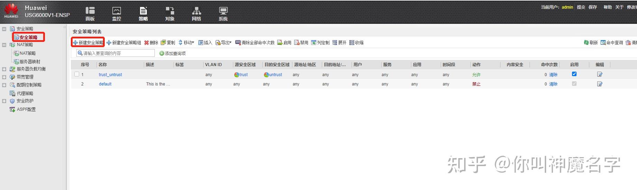Open ASPF配置 in the sidebar
The width and height of the screenshot is (637, 190).
26,109
